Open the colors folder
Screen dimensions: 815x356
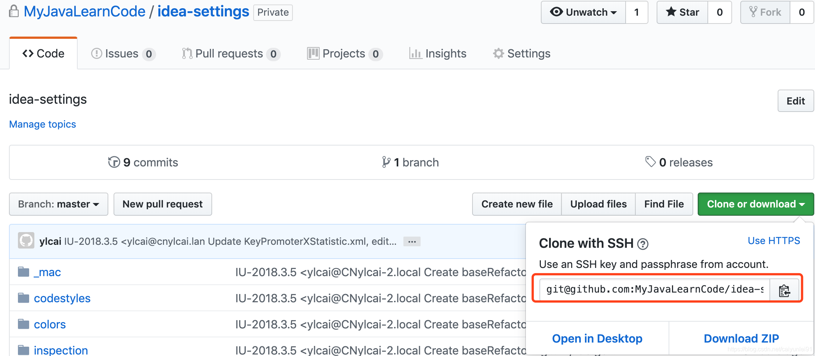pyautogui.click(x=50, y=325)
